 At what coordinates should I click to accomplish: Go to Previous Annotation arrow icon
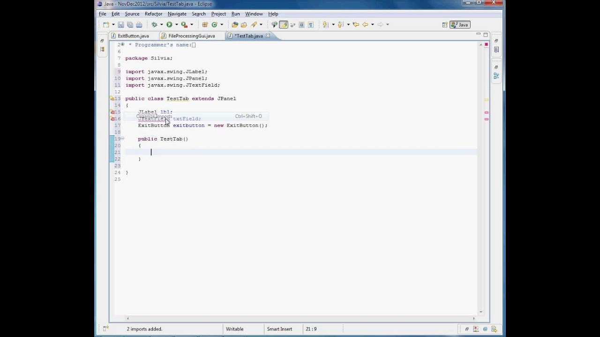pos(341,24)
